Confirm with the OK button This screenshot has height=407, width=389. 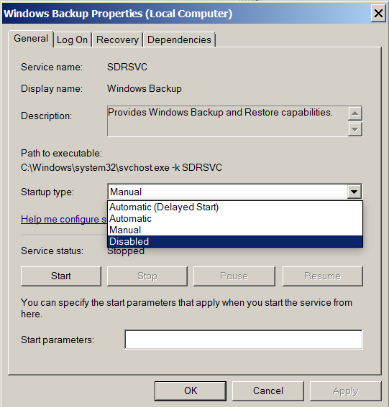191,391
